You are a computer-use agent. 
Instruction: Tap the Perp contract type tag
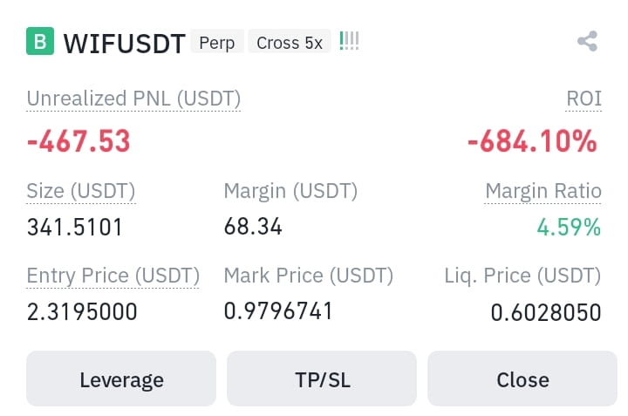click(217, 42)
